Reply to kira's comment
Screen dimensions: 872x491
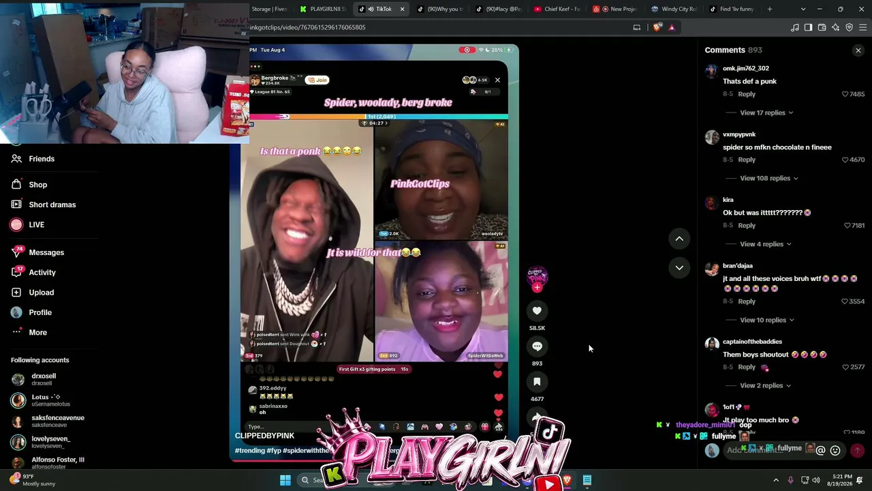coord(747,226)
